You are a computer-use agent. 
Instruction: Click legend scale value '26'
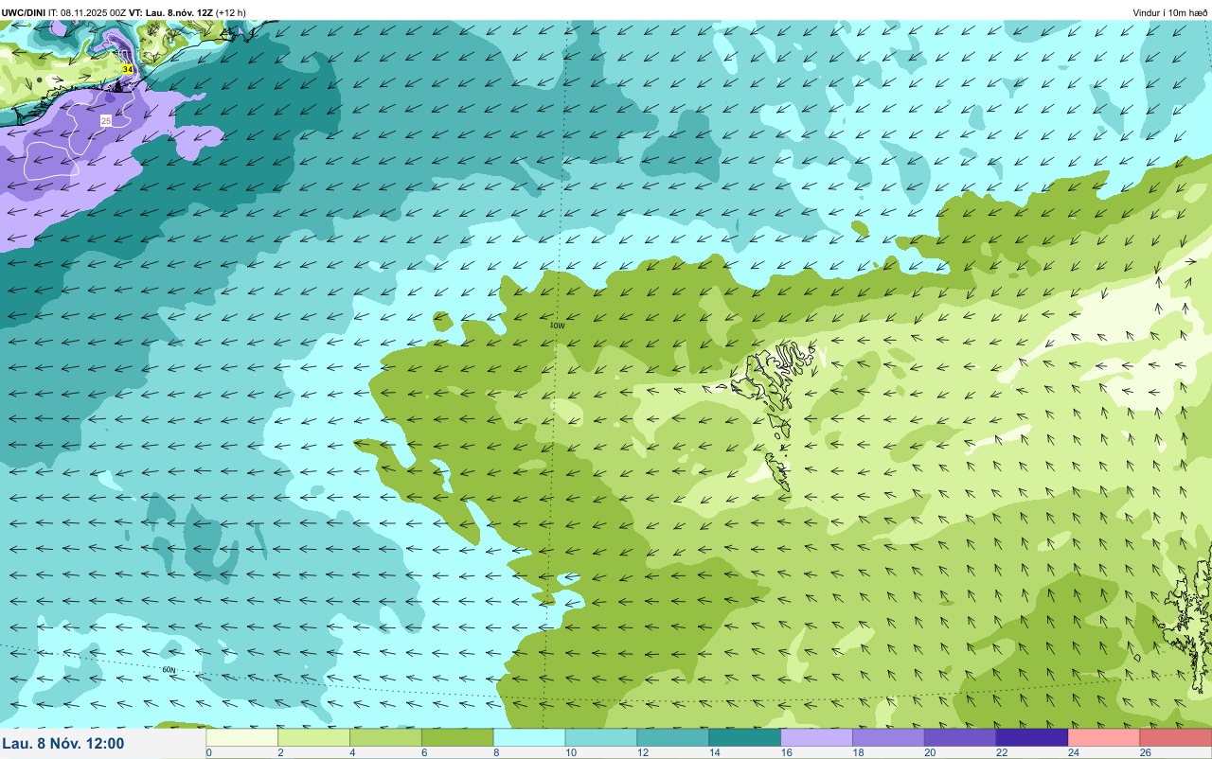tap(1145, 753)
